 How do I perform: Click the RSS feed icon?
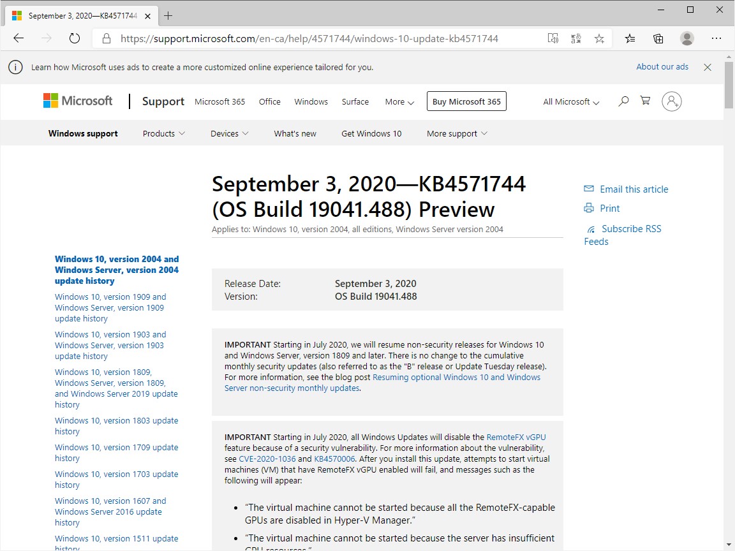591,229
